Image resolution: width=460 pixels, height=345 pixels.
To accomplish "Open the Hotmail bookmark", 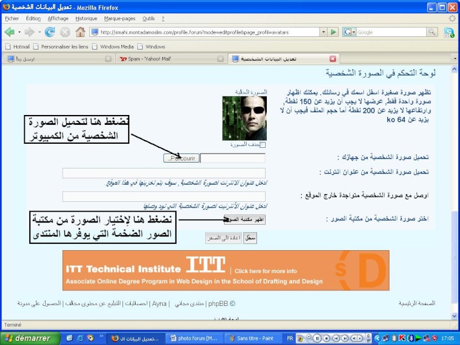I will pos(18,47).
